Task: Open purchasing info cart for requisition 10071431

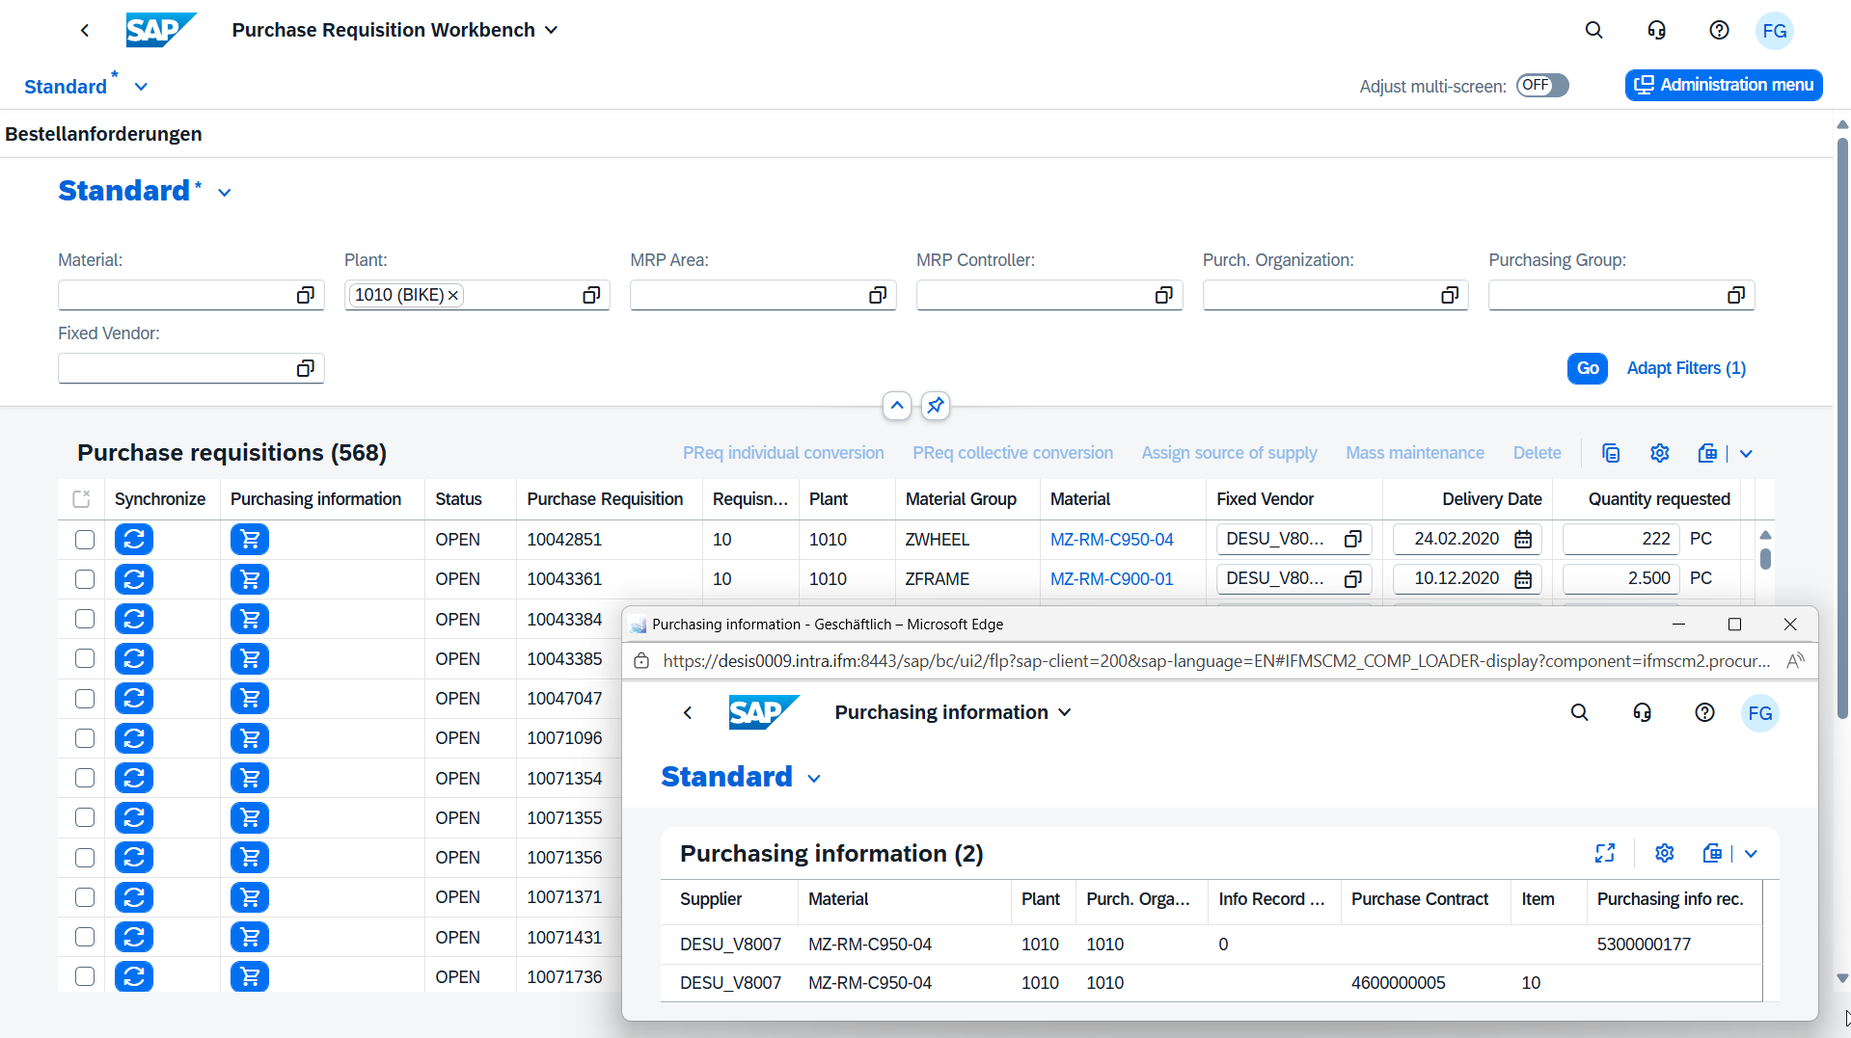Action: pyautogui.click(x=250, y=937)
